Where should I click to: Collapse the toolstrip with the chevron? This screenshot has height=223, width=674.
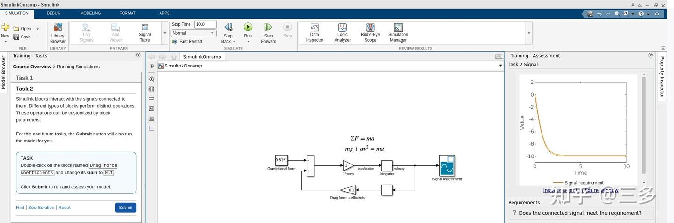663,48
